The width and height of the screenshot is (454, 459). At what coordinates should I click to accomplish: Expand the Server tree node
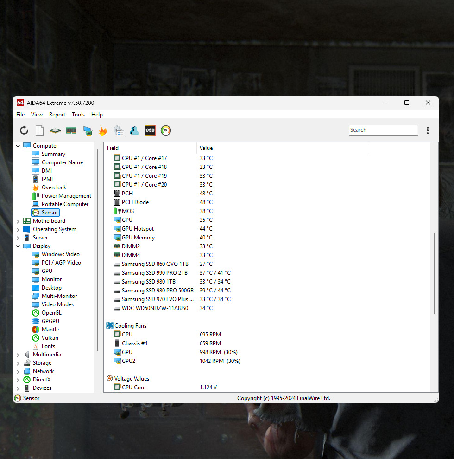(18, 238)
